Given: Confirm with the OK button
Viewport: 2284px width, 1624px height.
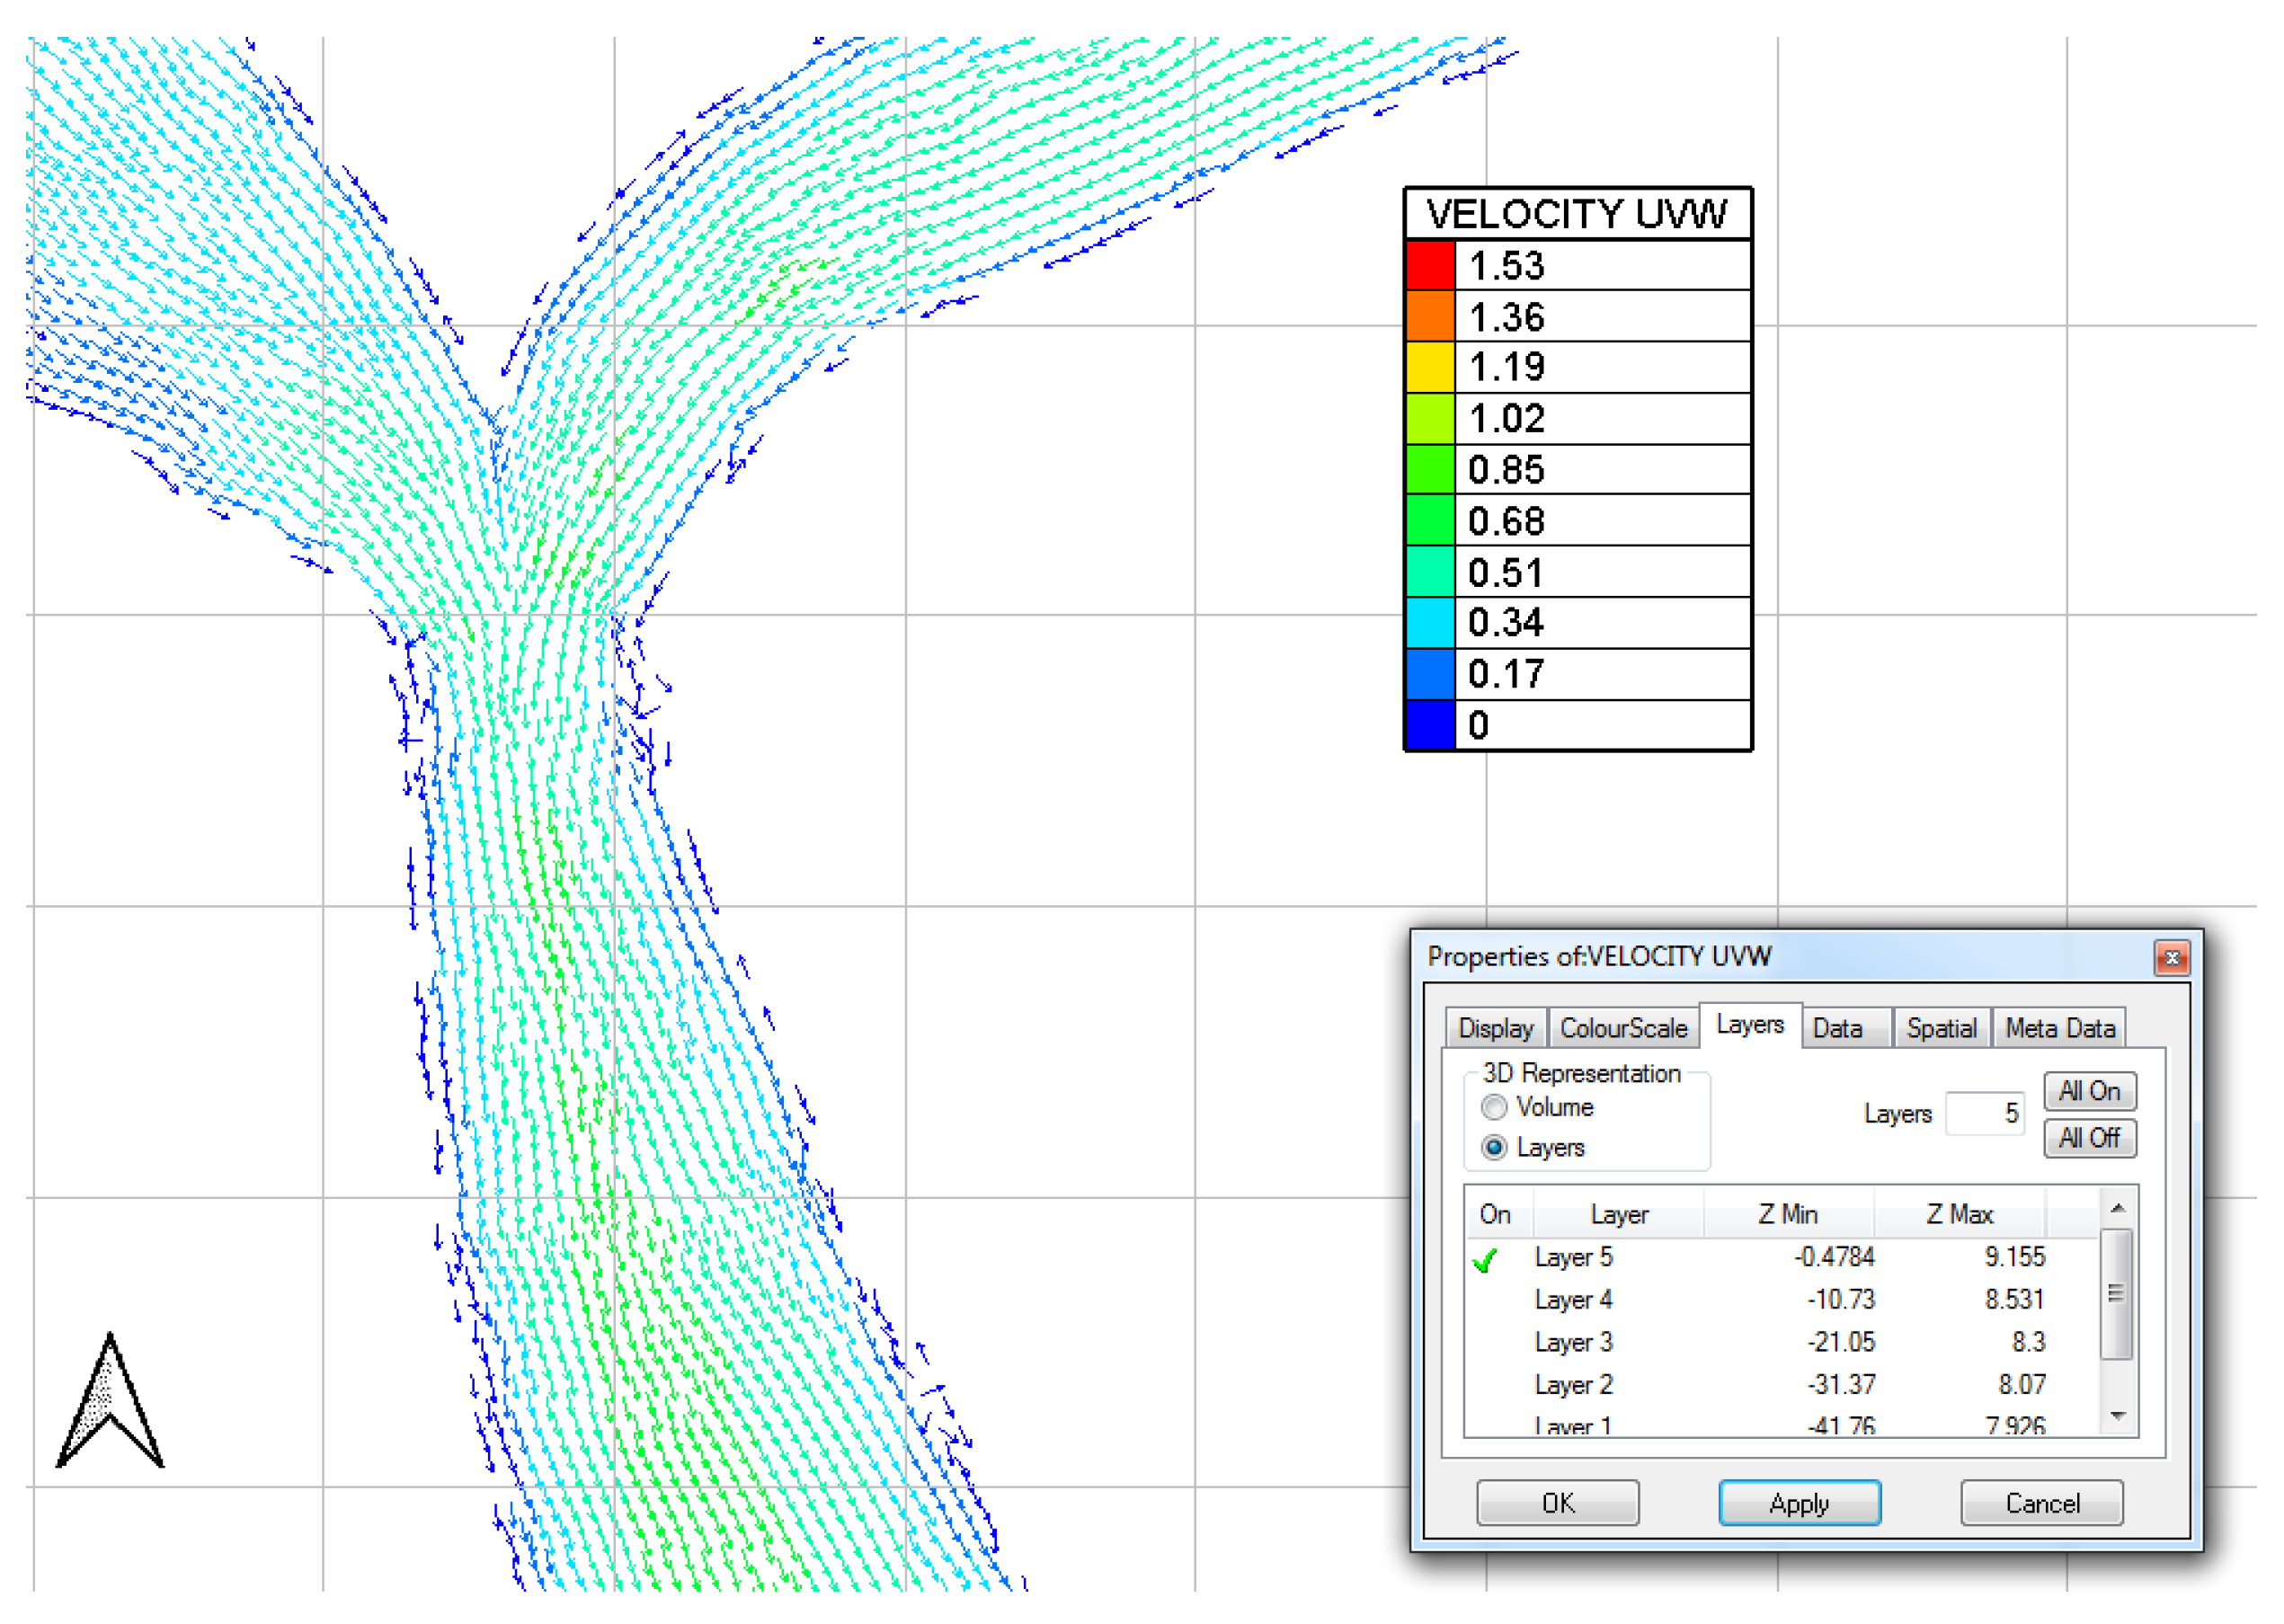Looking at the screenshot, I should tap(1557, 1504).
